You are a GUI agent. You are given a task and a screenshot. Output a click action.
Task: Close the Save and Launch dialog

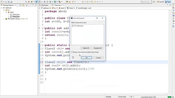point(103,18)
